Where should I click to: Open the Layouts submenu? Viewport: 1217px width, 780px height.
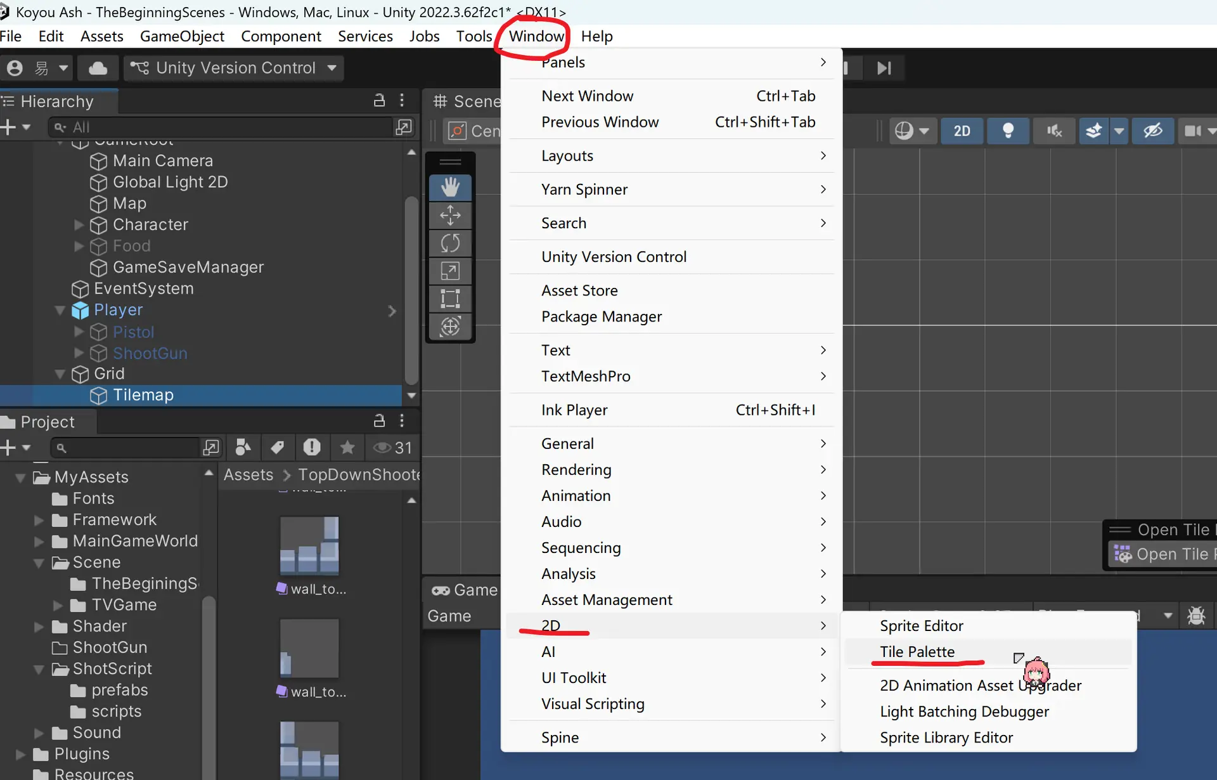click(671, 155)
